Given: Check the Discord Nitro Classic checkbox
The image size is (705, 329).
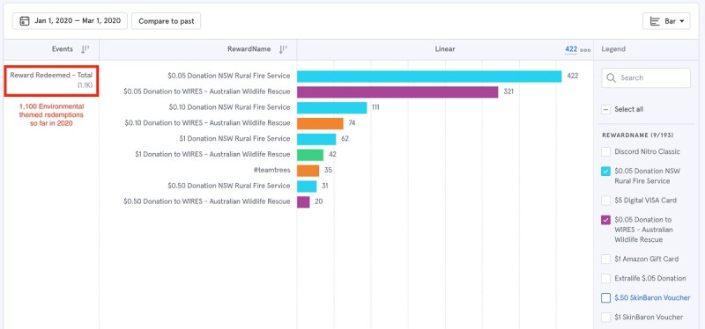Looking at the screenshot, I should [605, 151].
